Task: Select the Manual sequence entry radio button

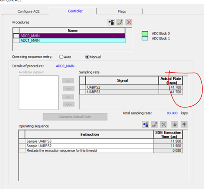Action: 87,57
